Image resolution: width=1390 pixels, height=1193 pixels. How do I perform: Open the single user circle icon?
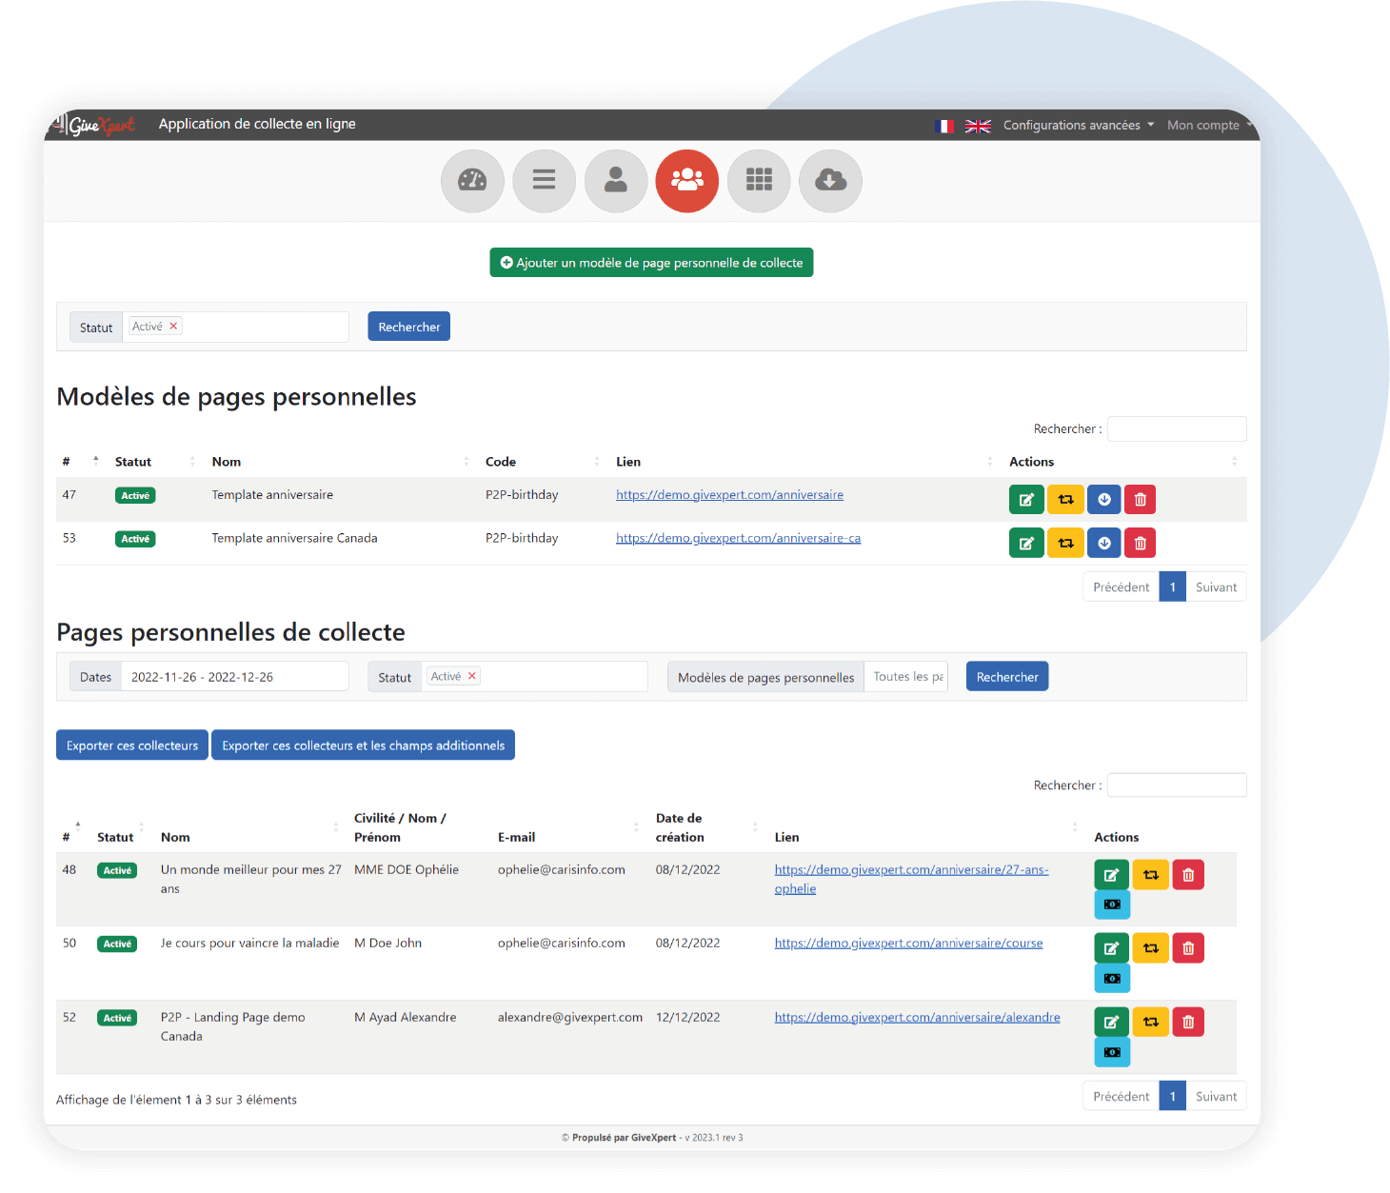(616, 180)
